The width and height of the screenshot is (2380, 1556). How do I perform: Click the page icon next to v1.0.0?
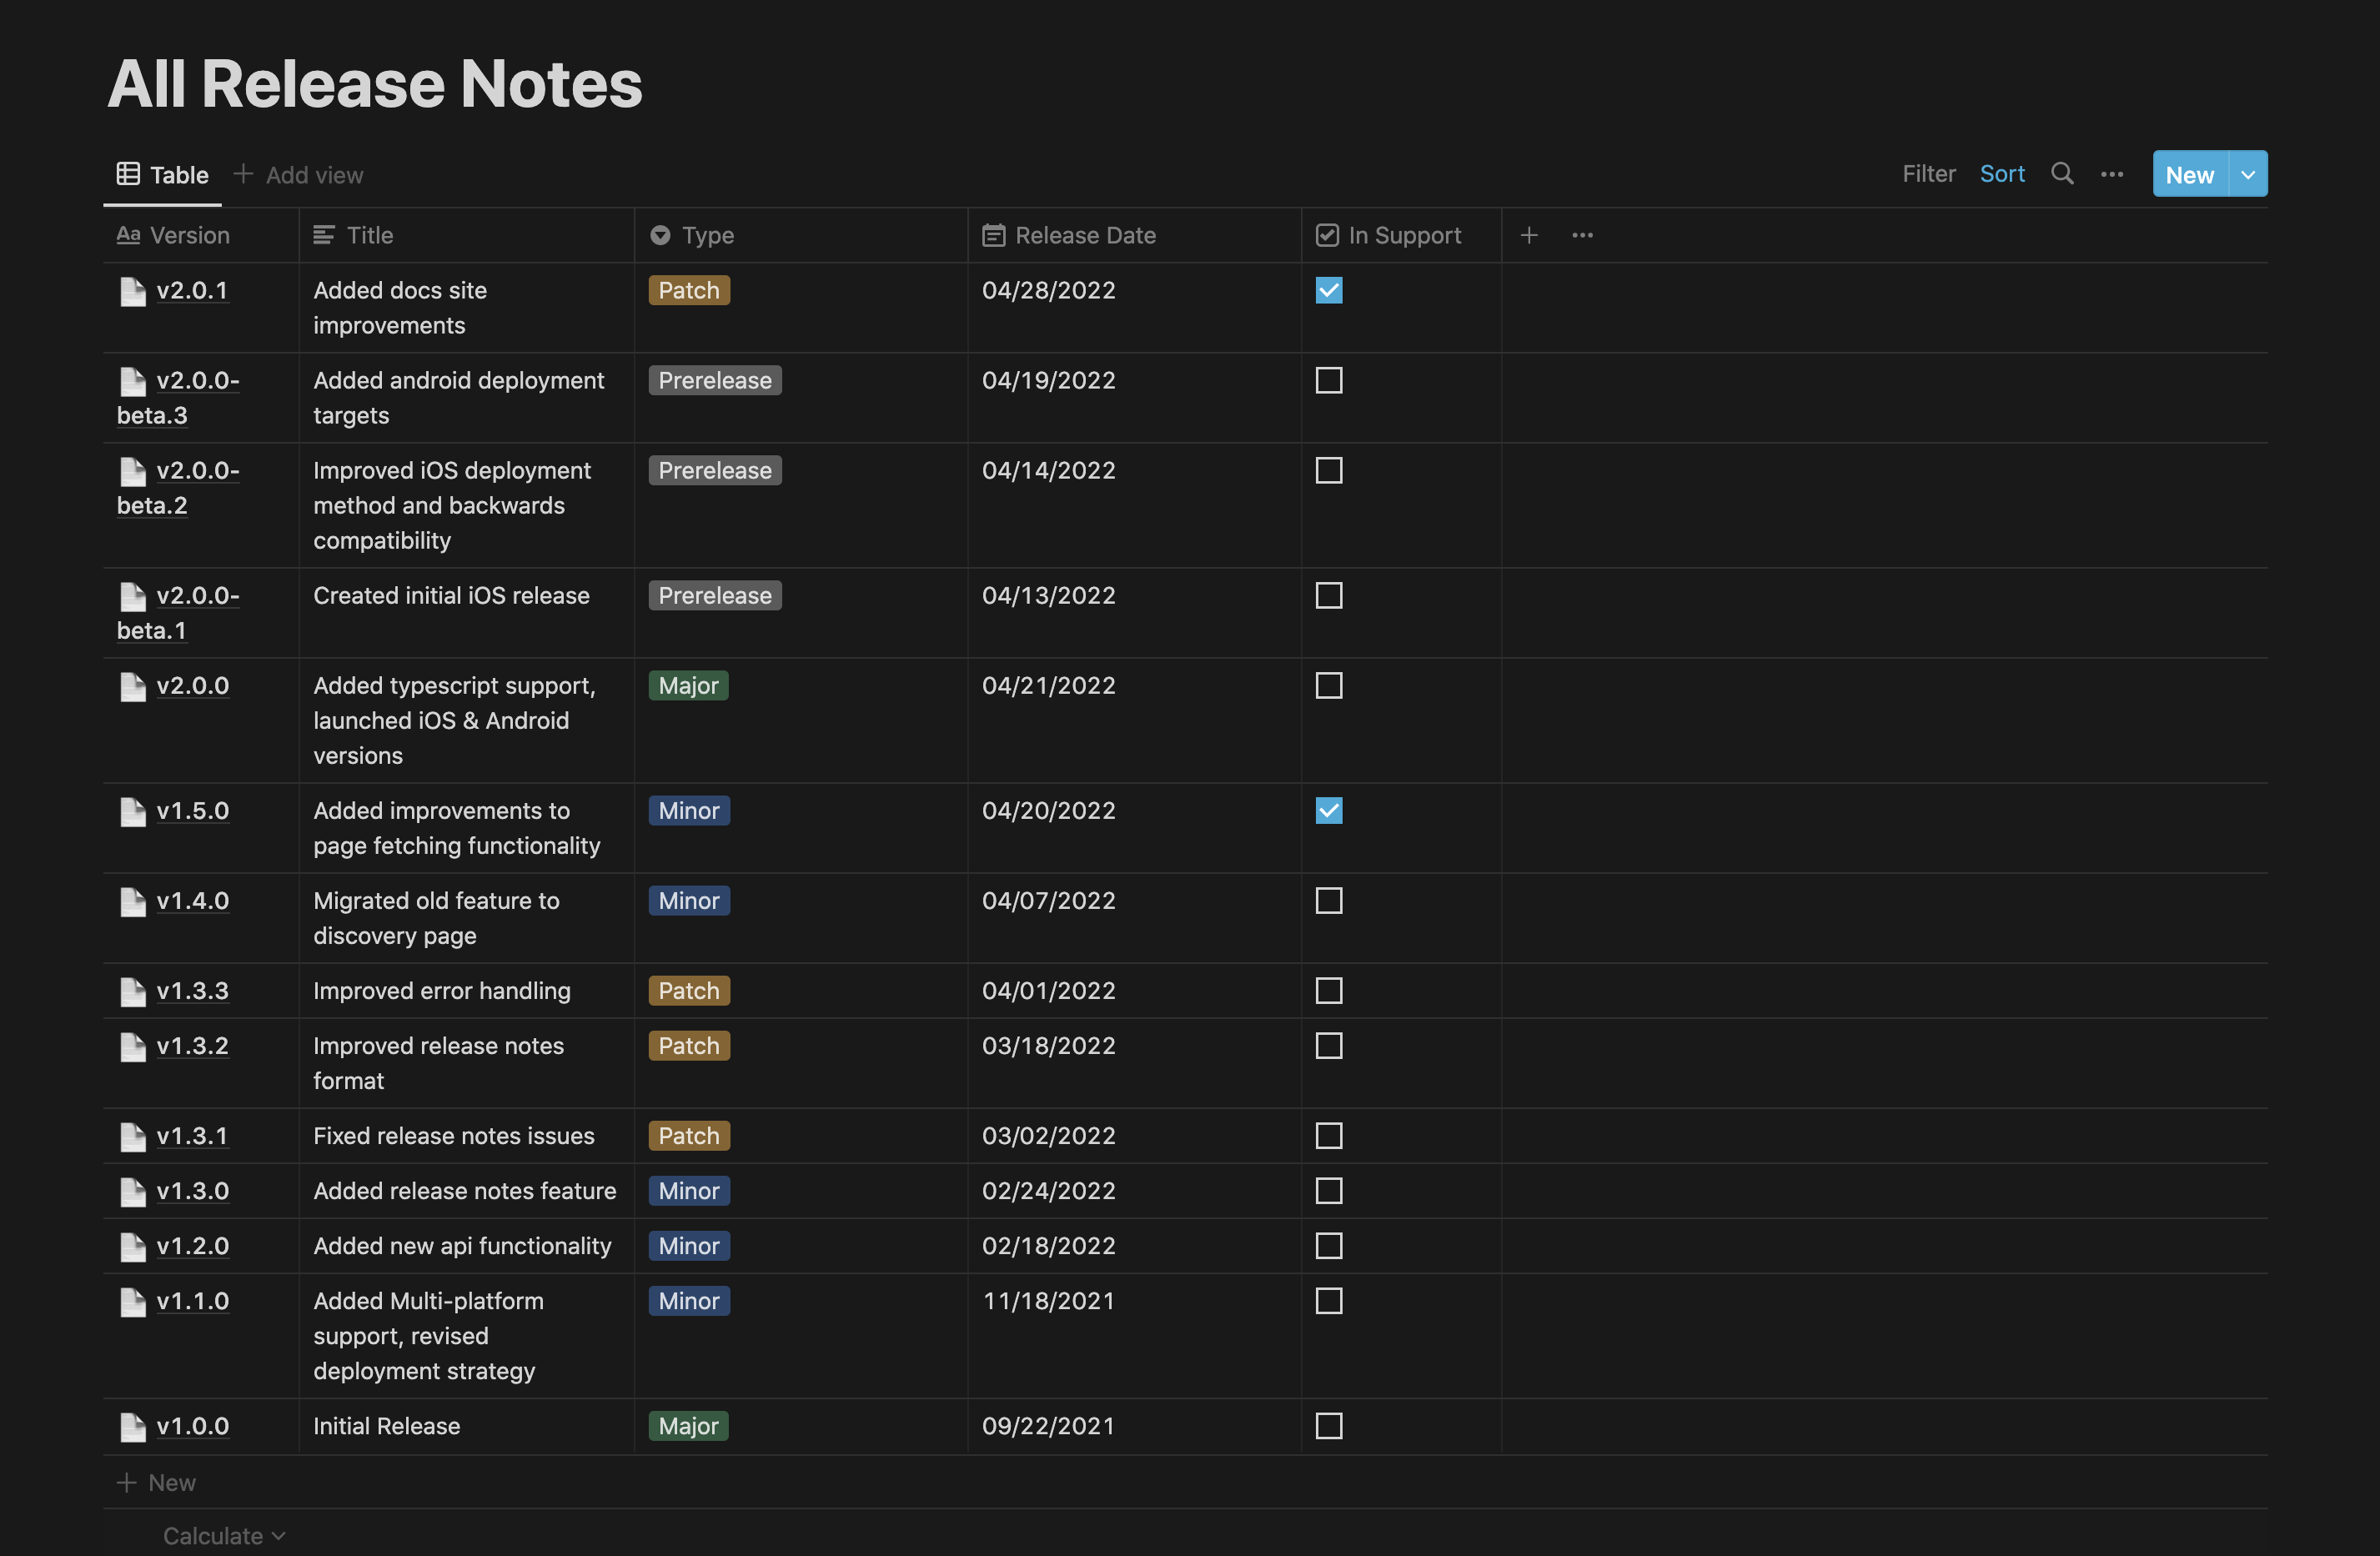click(132, 1427)
